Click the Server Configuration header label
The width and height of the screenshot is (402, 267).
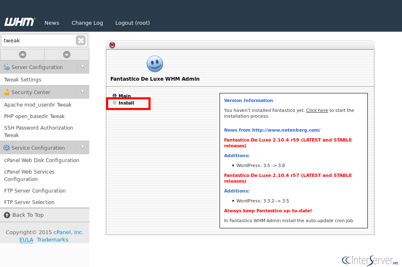pos(37,67)
